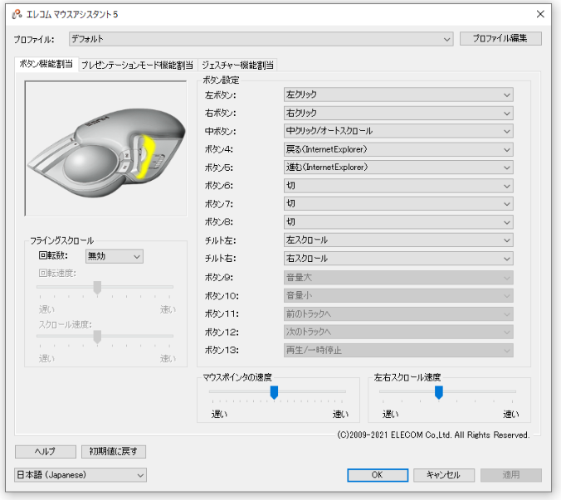Open the チルト左 scroll dropdown
Screen dimensions: 561x500
point(398,240)
